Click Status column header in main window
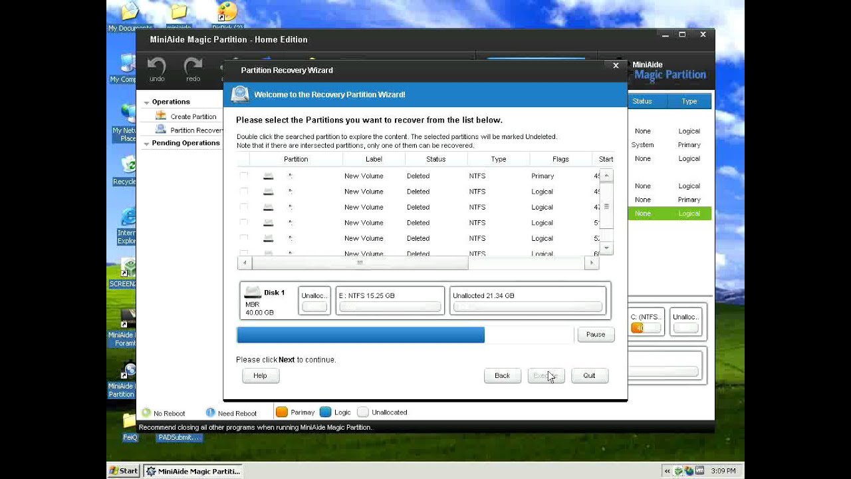 [x=642, y=101]
